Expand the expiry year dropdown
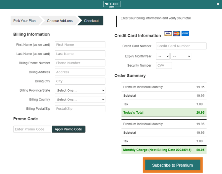The height and width of the screenshot is (174, 222). click(x=181, y=56)
